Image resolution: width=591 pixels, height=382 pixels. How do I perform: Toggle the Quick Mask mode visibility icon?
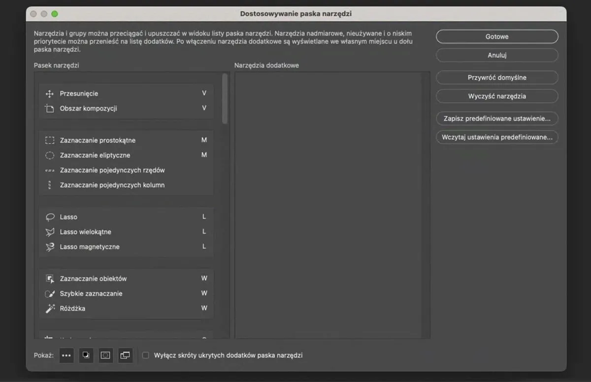pyautogui.click(x=105, y=355)
